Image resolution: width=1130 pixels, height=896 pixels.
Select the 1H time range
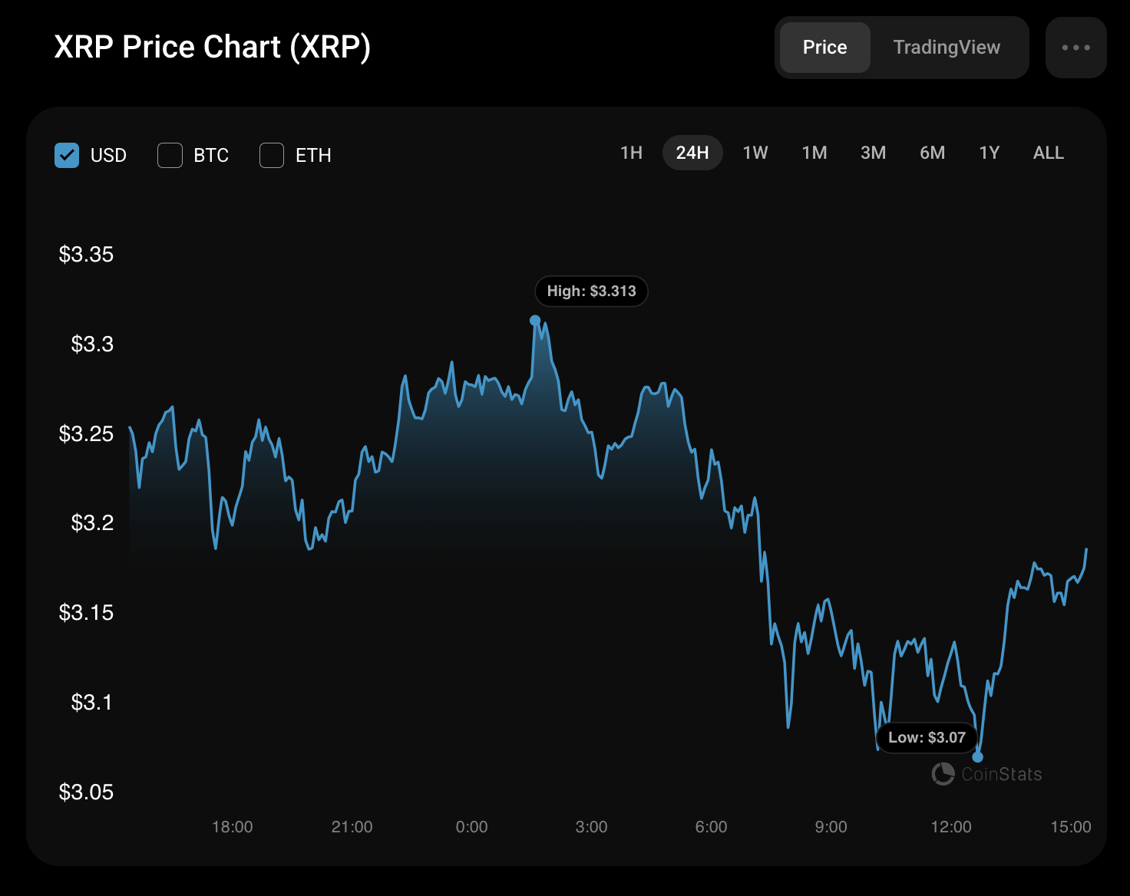click(x=631, y=153)
